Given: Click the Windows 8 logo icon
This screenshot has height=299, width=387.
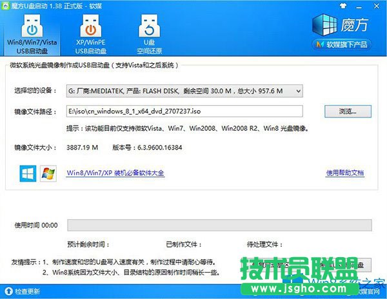Looking at the screenshot, I should pos(28,173).
